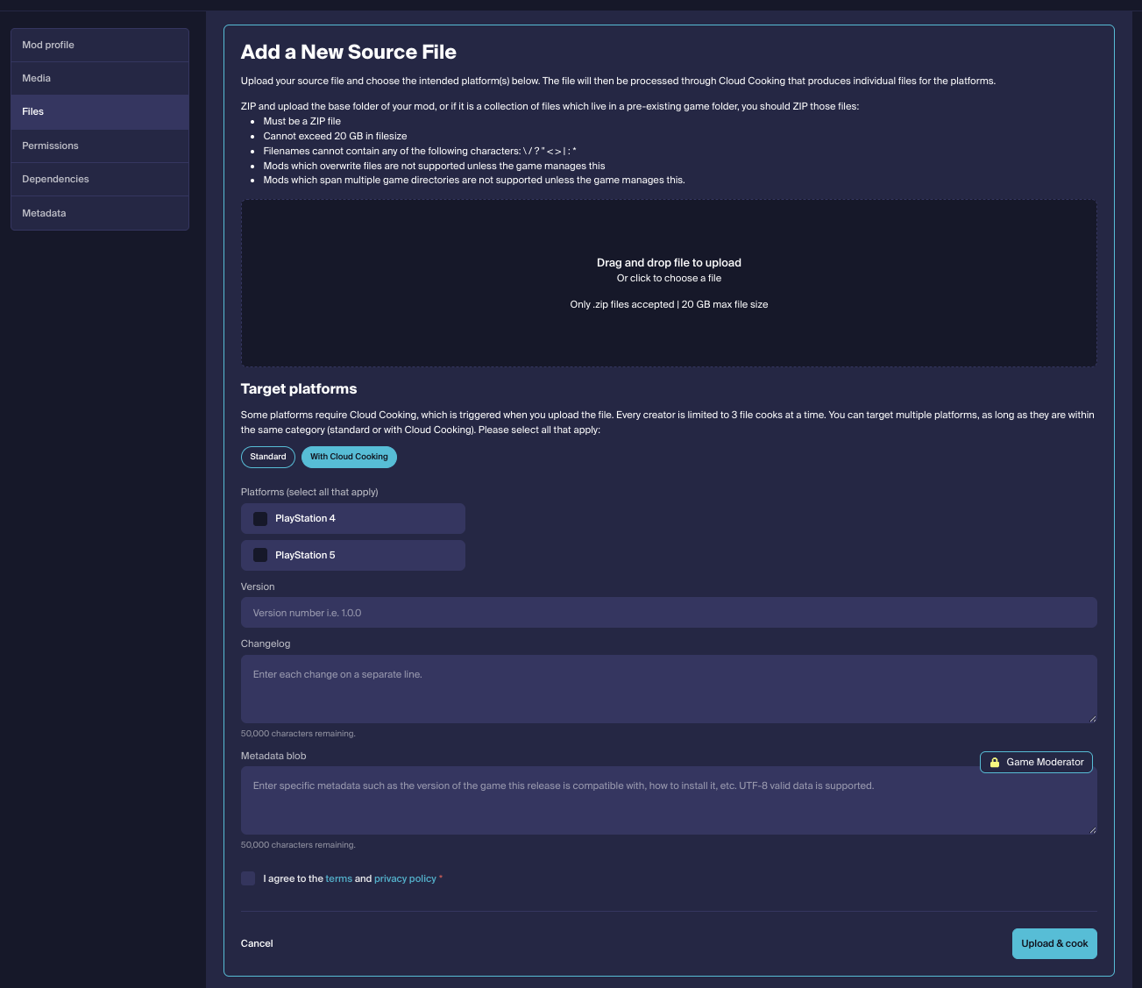1142x988 pixels.
Task: Click the 'Platforms (select all that apply)' label
Action: pos(309,492)
